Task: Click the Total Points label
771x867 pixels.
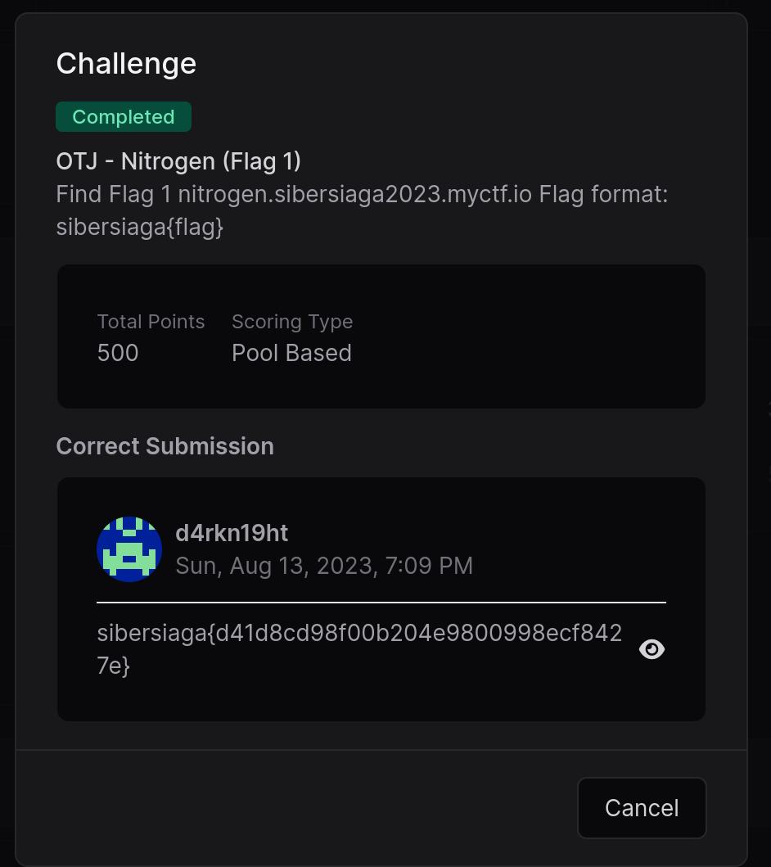Action: coord(151,322)
